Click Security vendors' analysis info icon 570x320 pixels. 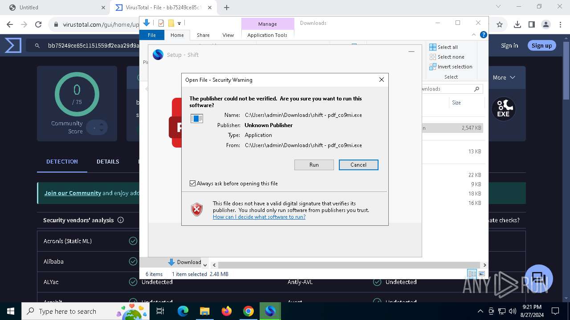tap(120, 220)
